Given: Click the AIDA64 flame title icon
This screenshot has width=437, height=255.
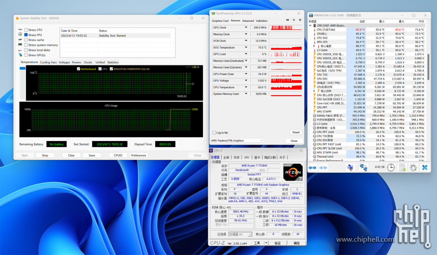Looking at the screenshot, I should [x=17, y=18].
